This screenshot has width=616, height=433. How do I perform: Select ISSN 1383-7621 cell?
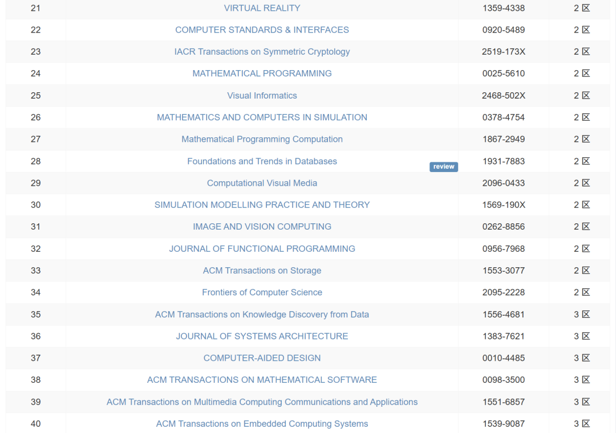coord(504,336)
